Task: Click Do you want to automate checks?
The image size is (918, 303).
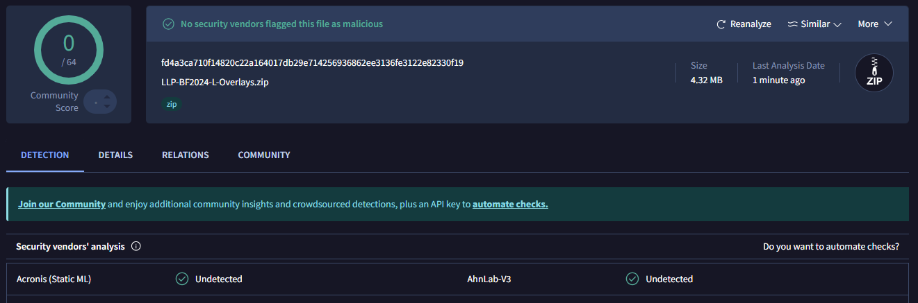Action: coord(831,246)
